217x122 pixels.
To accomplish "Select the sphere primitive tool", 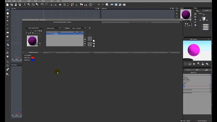I will coord(7,13).
